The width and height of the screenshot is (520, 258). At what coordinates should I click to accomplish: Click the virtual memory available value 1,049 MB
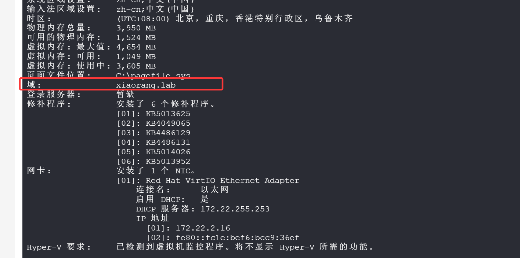pos(136,56)
